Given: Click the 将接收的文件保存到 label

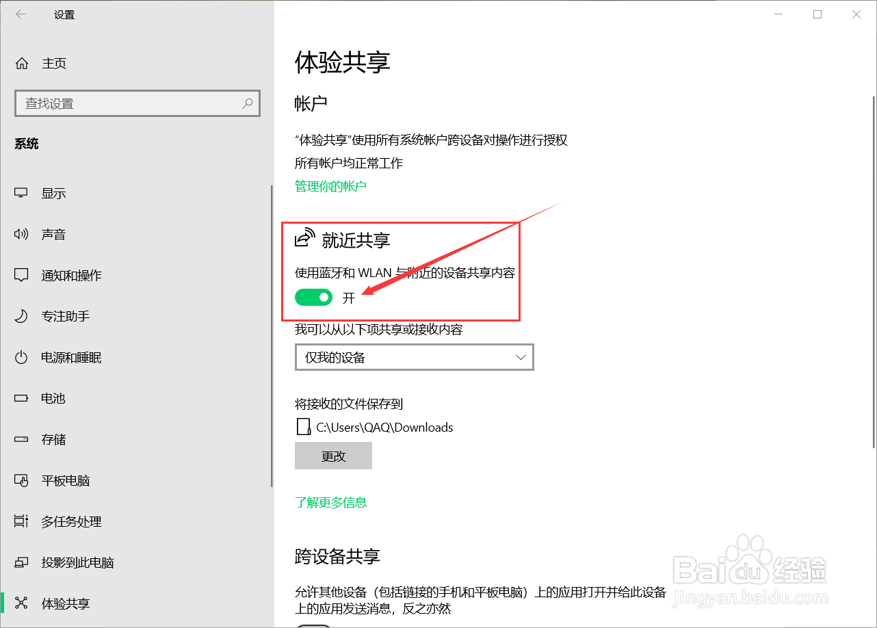Looking at the screenshot, I should 349,404.
